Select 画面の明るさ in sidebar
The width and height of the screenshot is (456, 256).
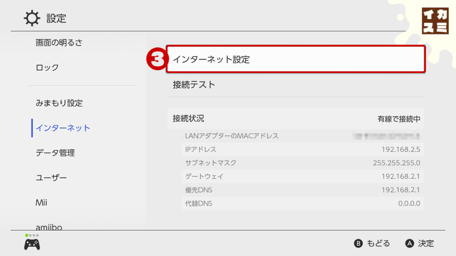point(59,43)
